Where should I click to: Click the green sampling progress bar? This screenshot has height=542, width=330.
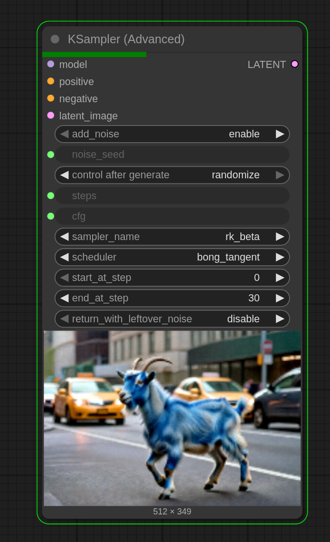click(94, 55)
